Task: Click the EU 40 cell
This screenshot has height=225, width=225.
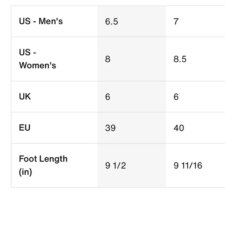Action: [196, 128]
